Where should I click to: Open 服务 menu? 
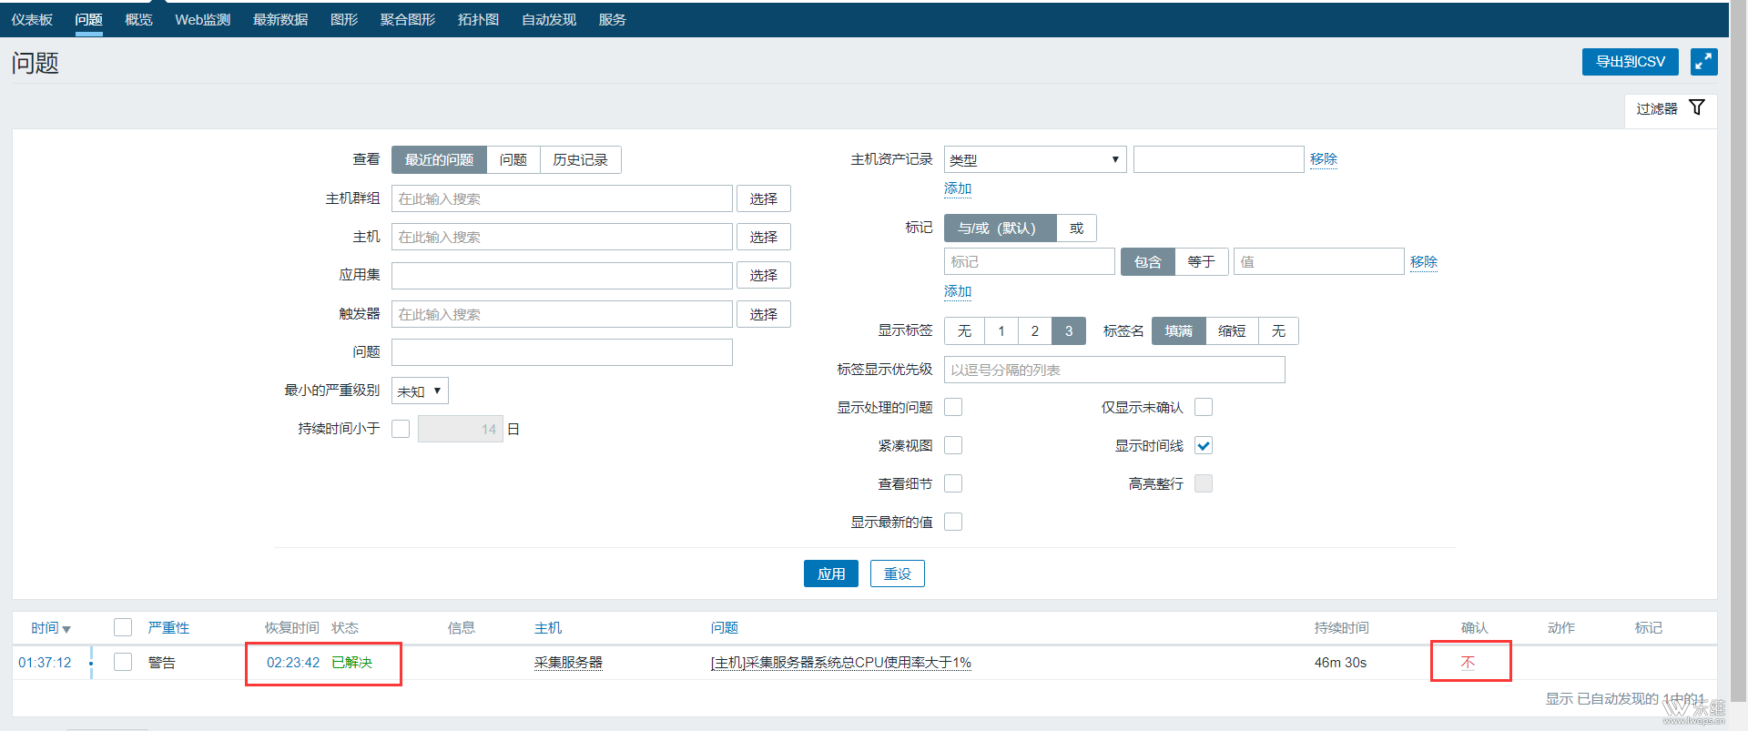point(612,19)
